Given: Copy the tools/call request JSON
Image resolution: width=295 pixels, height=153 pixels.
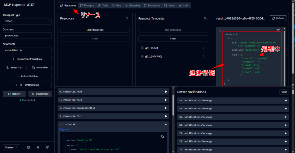Looking at the screenshot, I should pyautogui.click(x=162, y=136).
